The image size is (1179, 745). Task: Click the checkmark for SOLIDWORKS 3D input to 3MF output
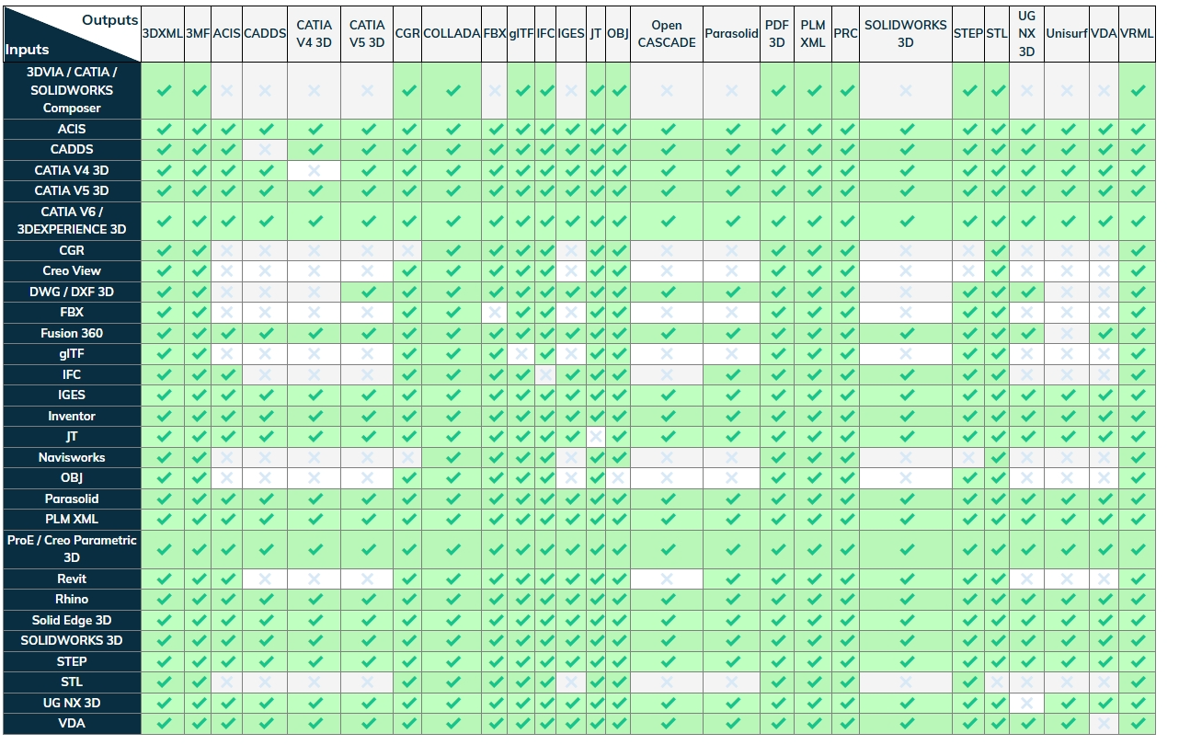pos(199,640)
